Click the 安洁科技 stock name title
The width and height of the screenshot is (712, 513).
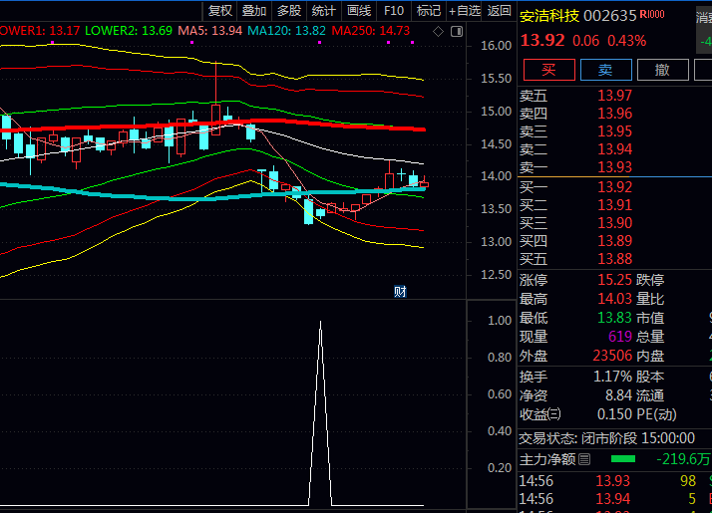[x=548, y=15]
